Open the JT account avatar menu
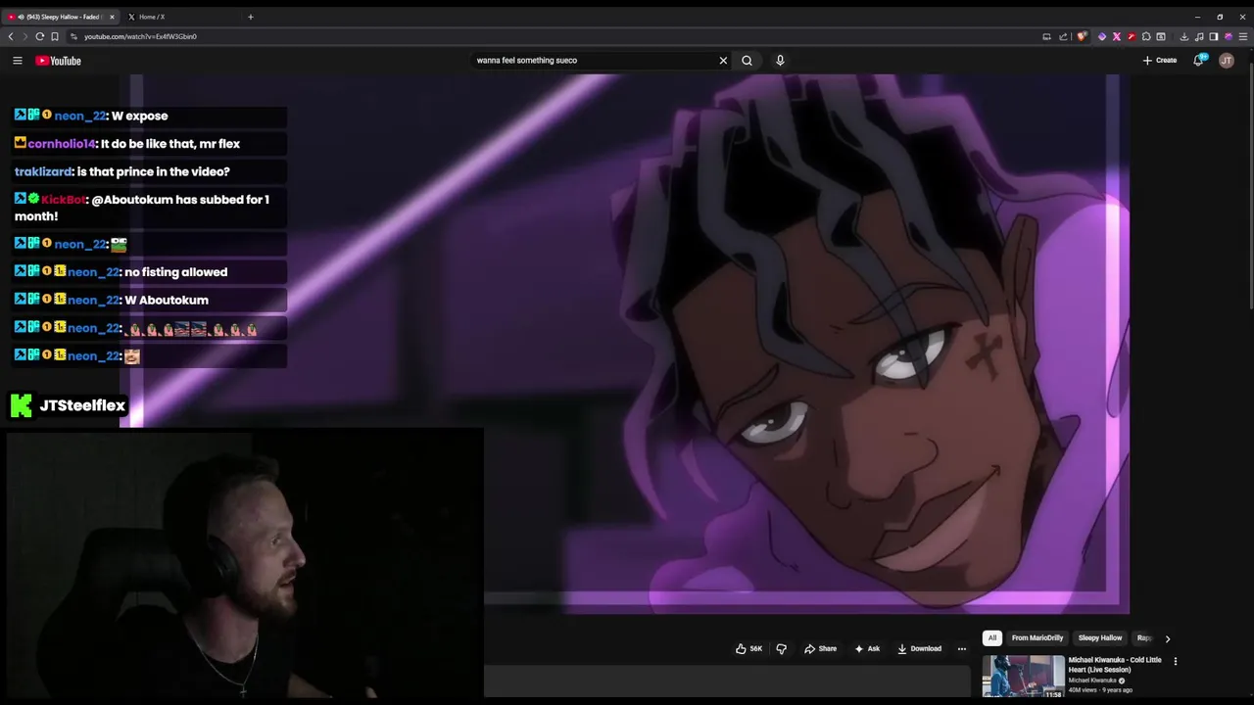 click(1227, 61)
